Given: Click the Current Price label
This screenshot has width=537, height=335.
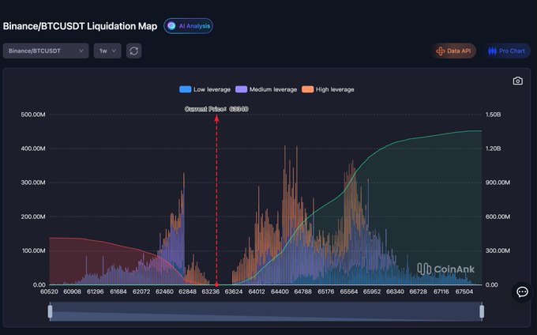Looking at the screenshot, I should [216, 109].
